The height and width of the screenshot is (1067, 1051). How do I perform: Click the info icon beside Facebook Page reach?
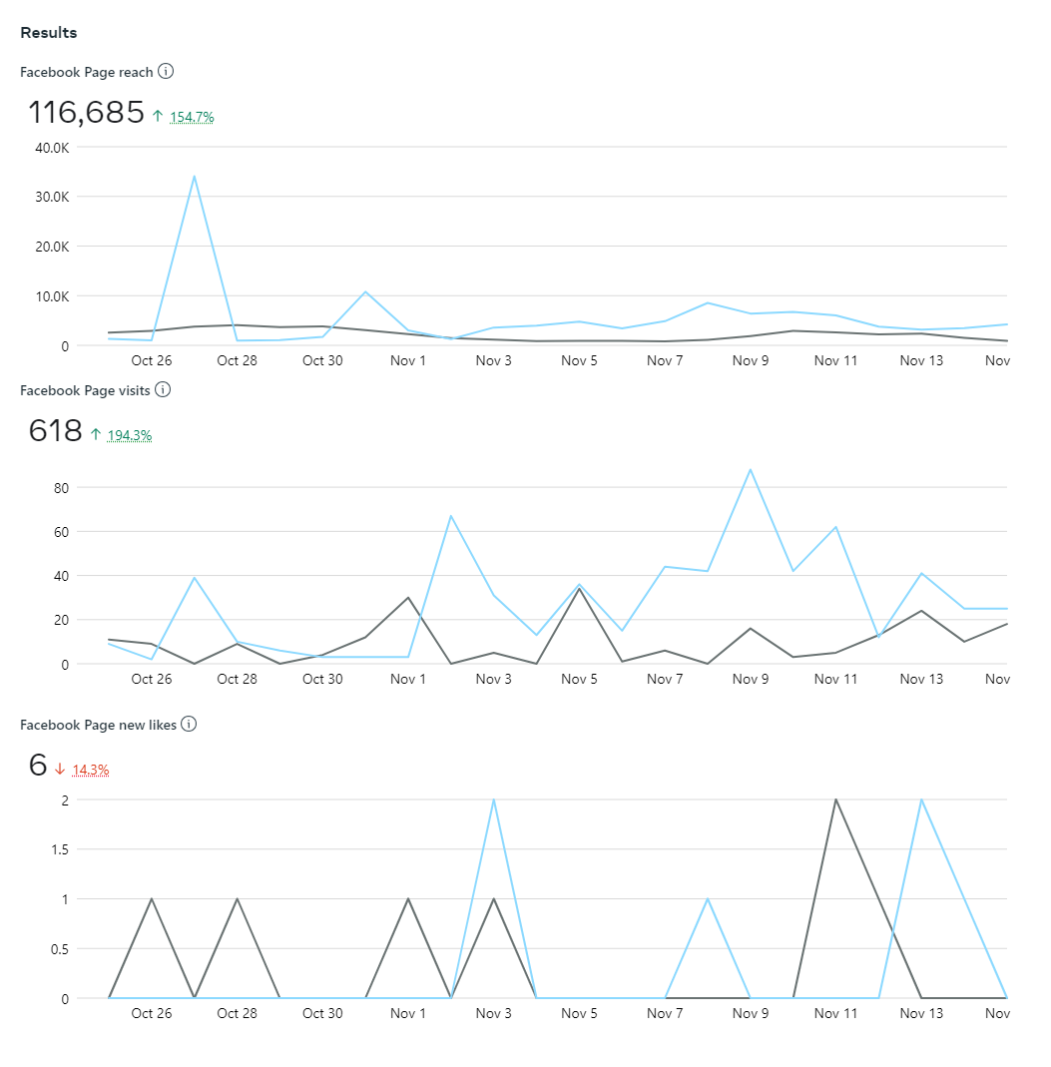tap(166, 72)
